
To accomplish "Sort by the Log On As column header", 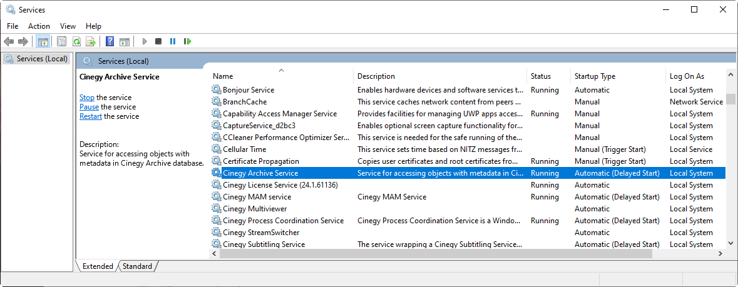I will [x=695, y=76].
